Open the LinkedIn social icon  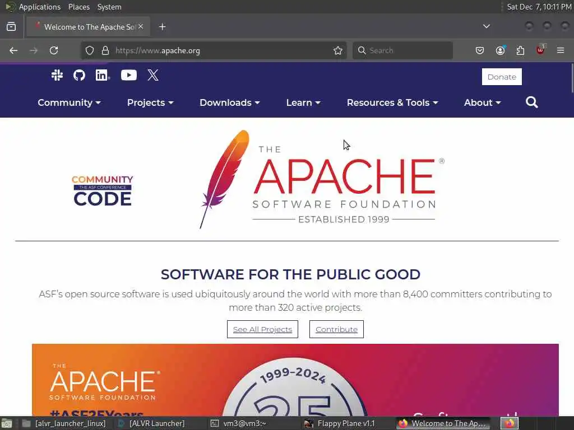[103, 76]
